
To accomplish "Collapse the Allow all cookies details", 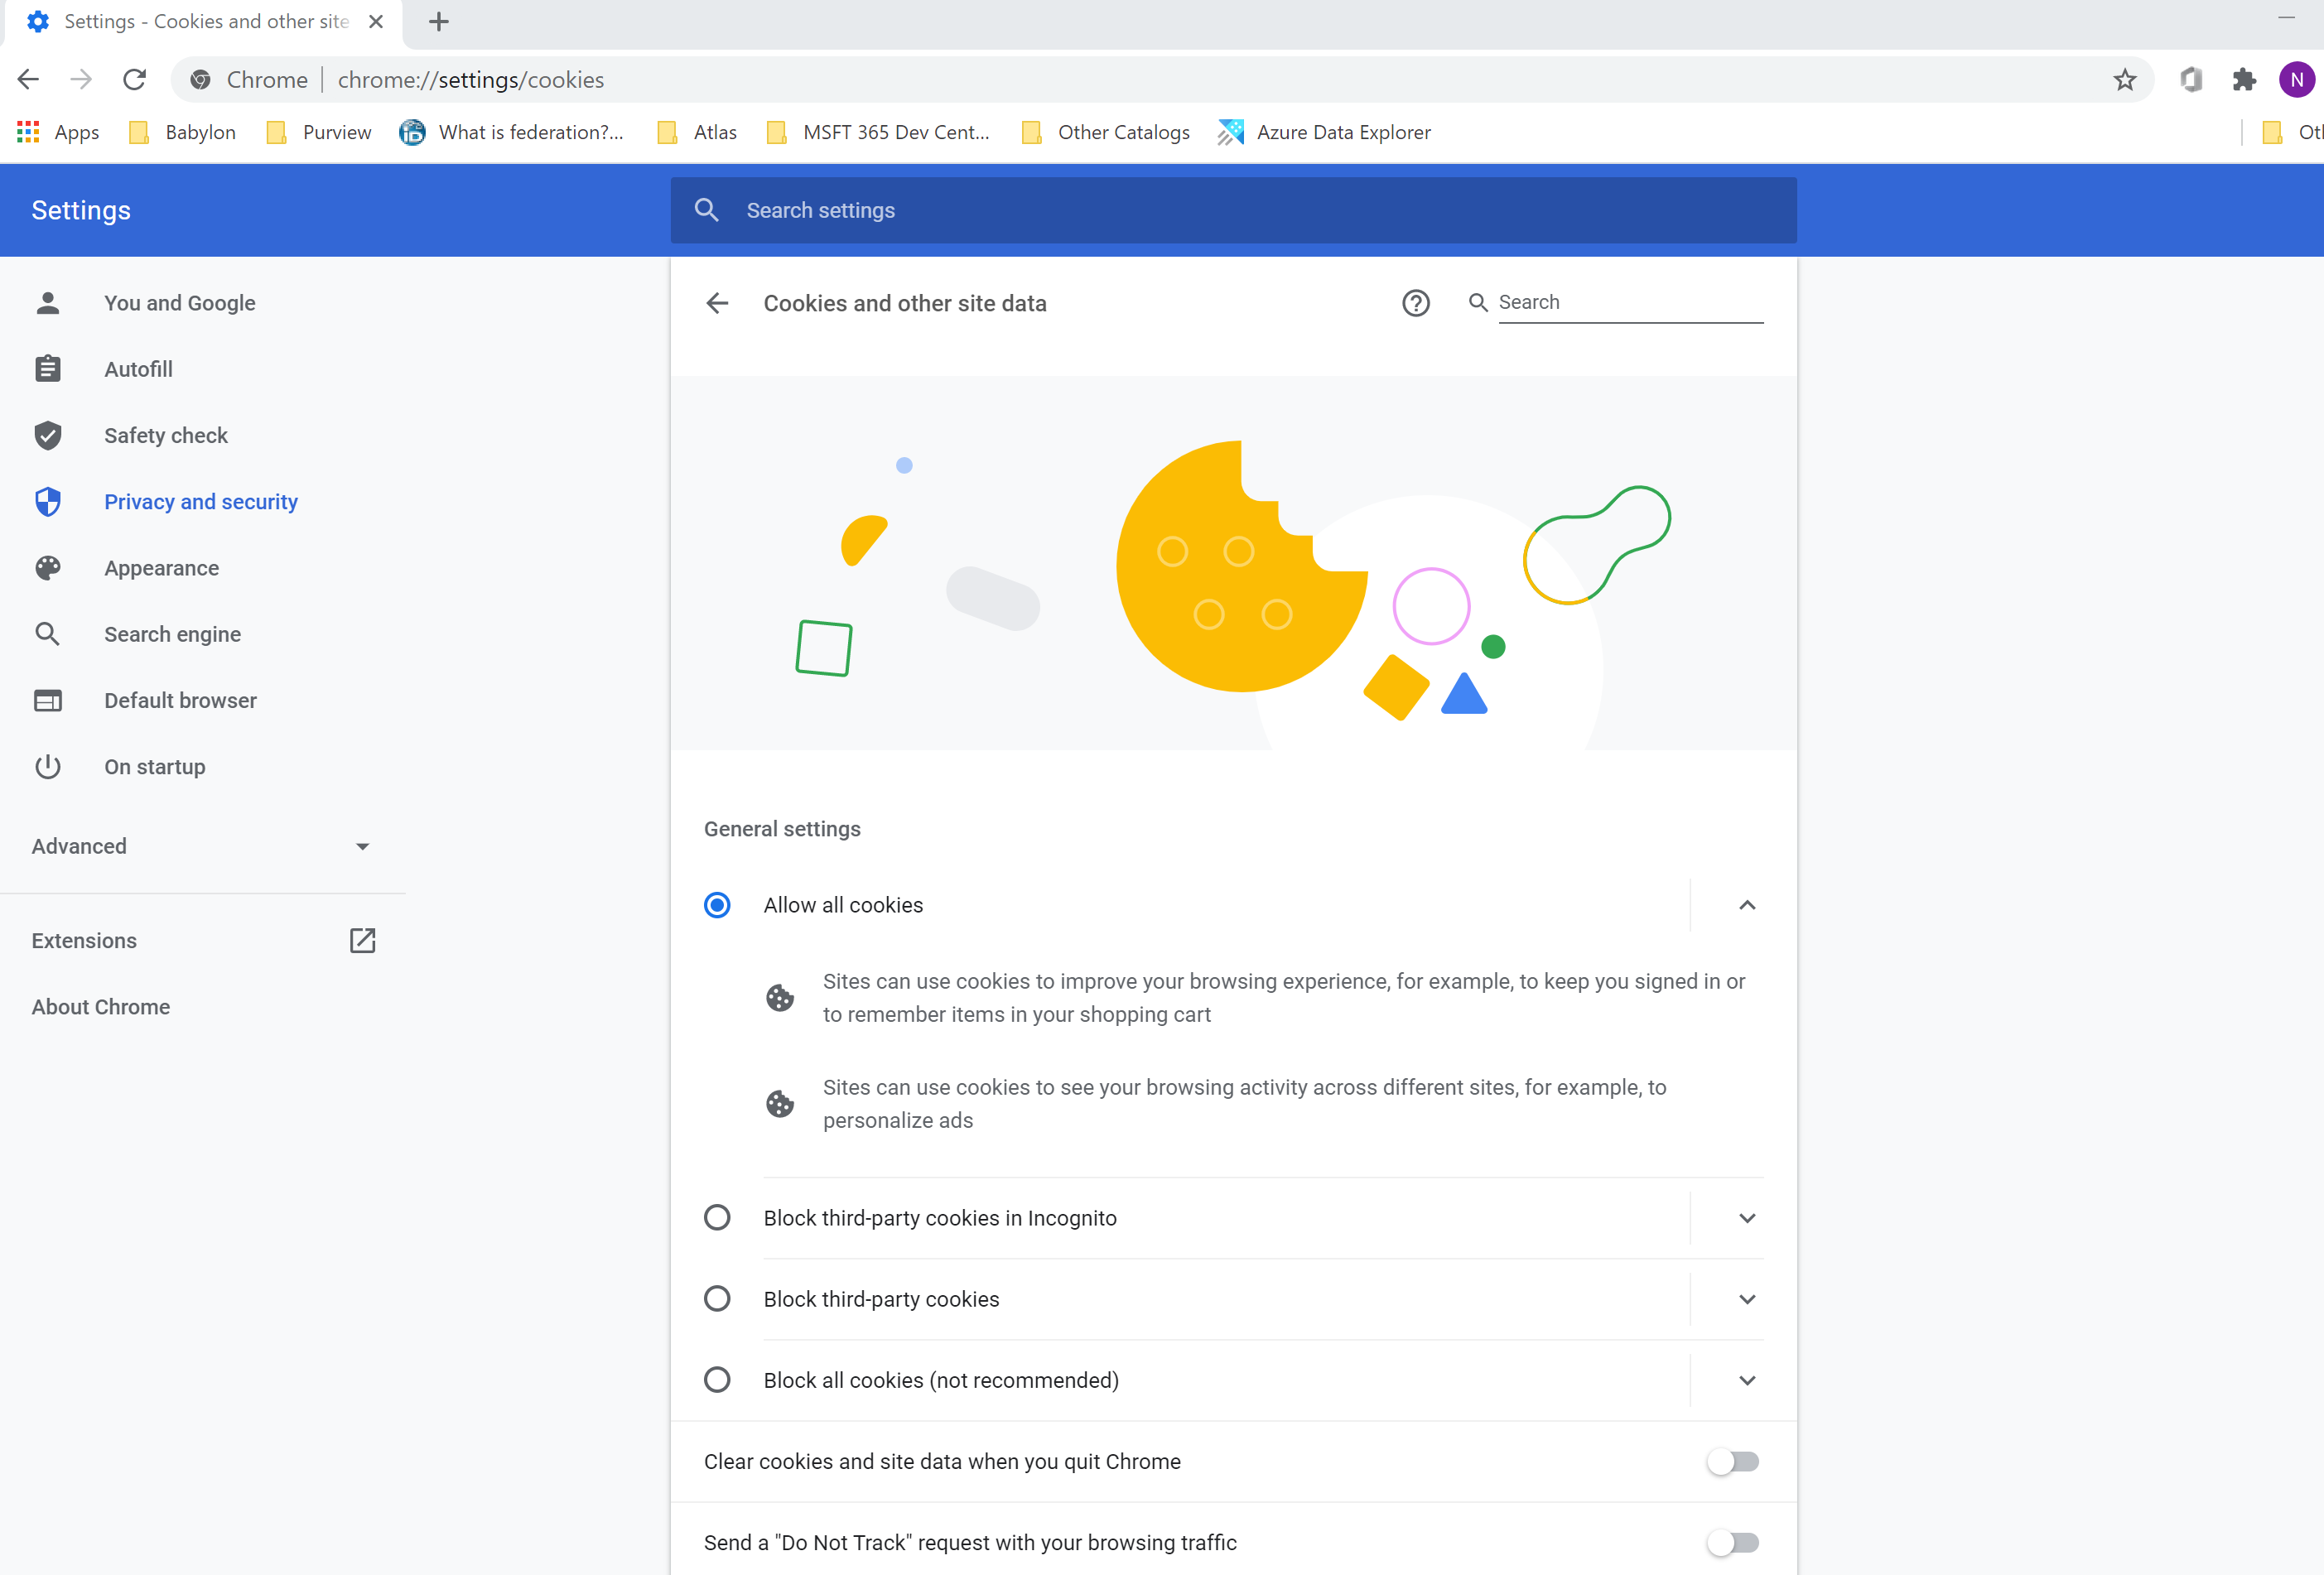I will (1746, 905).
